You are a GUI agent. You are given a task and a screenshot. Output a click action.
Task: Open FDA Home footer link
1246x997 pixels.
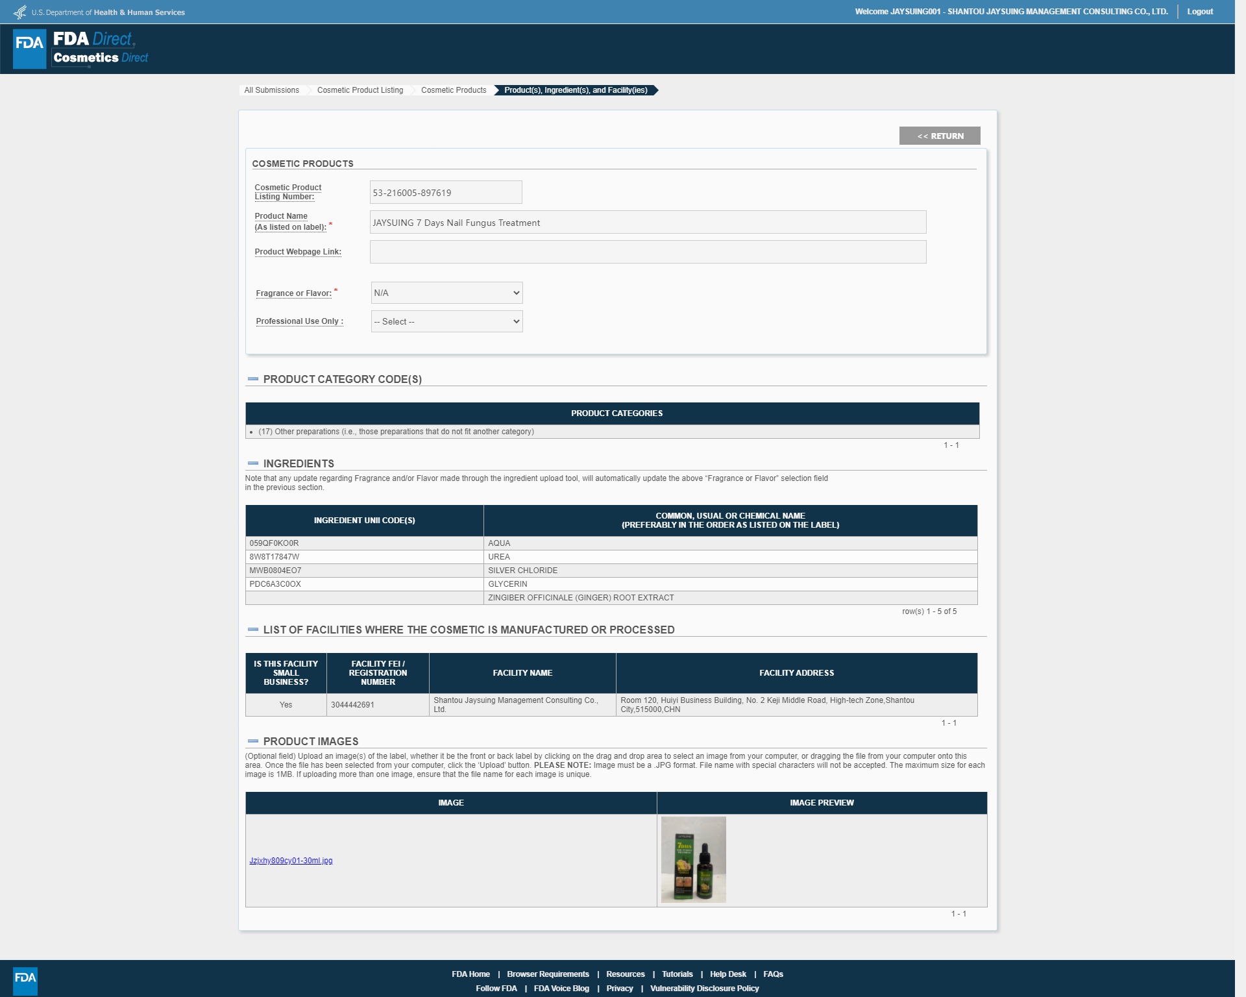470,974
